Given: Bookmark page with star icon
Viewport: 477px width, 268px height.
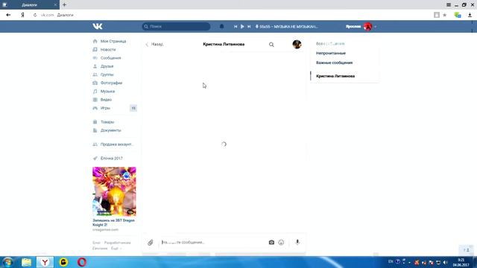Looking at the screenshot, I should [x=444, y=15].
